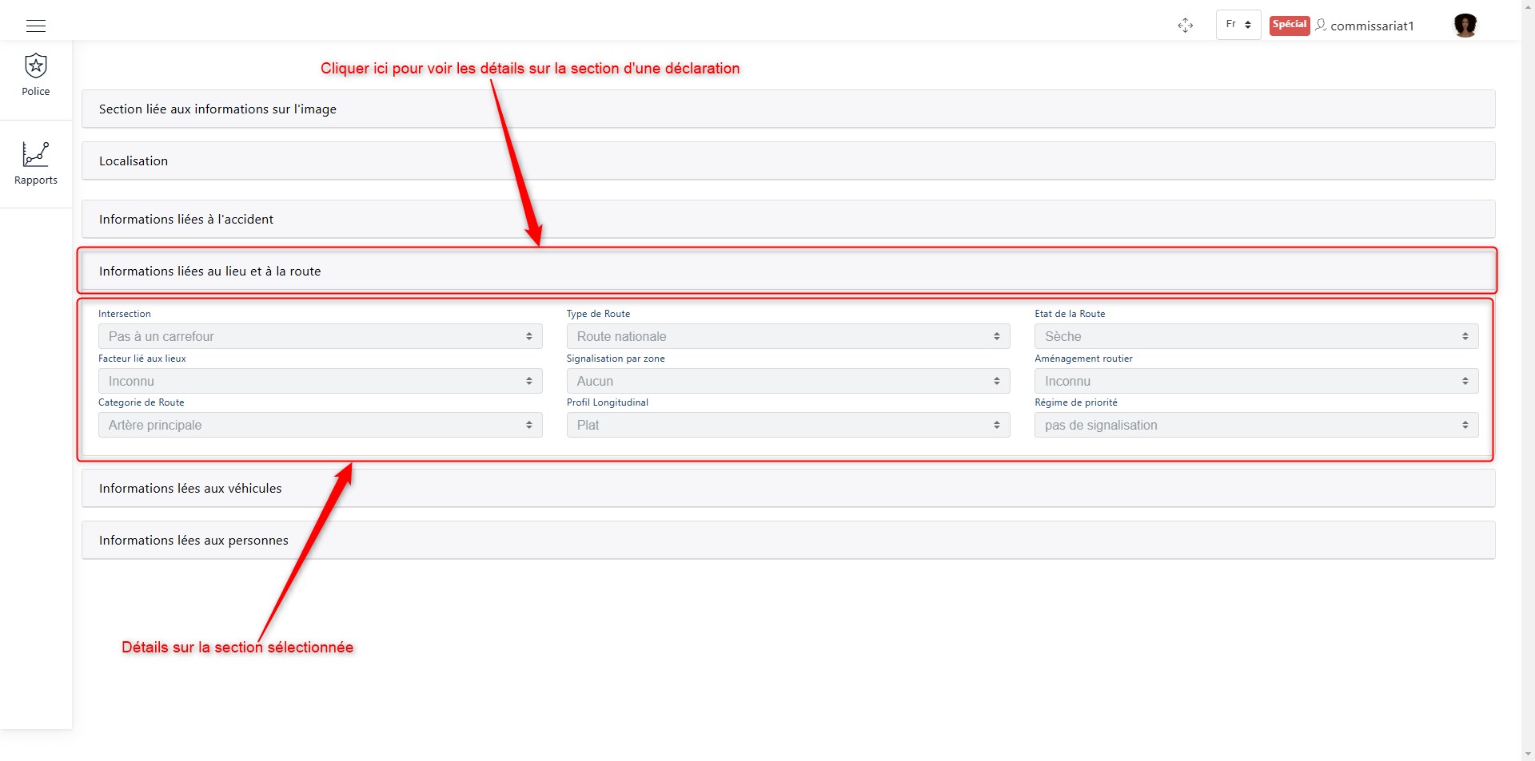Open the Régime de priorité dropdown
The image size is (1535, 761).
[1257, 425]
